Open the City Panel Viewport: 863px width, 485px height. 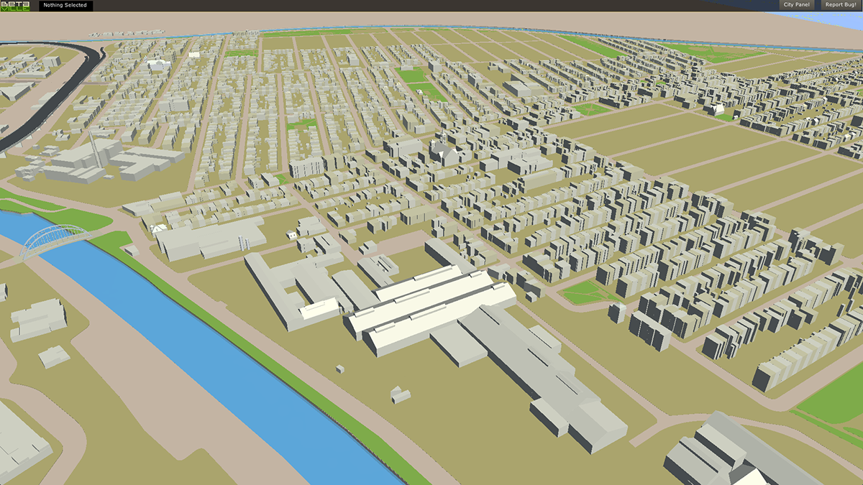[x=796, y=5]
